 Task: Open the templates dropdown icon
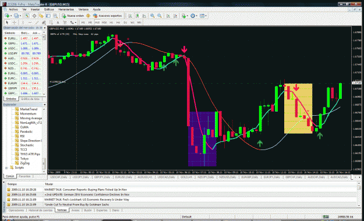(x=203, y=16)
